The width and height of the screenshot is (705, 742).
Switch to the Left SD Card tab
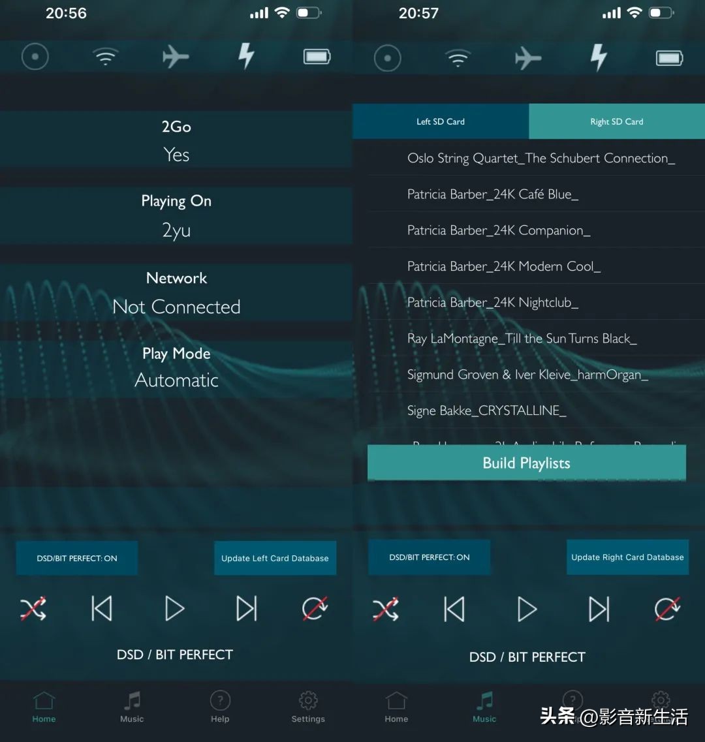coord(441,121)
